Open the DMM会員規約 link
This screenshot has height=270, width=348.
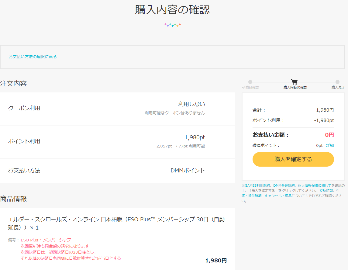(x=284, y=185)
